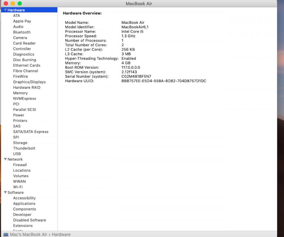Select Network category in sidebar
Viewport: 284px width, 237px height.
[x=15, y=159]
